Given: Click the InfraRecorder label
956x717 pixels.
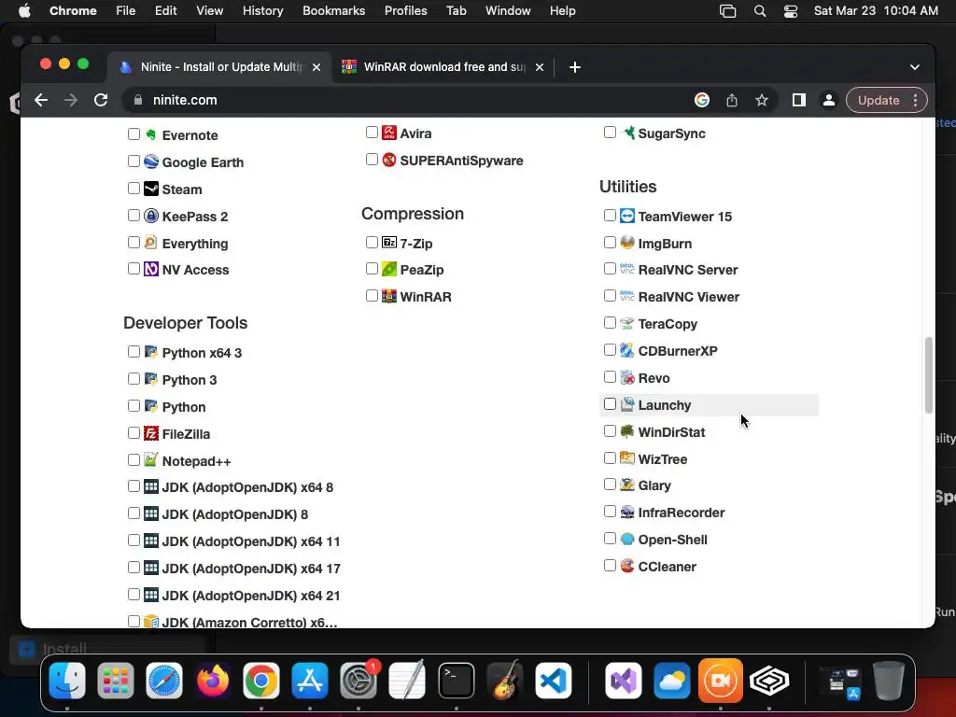Looking at the screenshot, I should [681, 513].
